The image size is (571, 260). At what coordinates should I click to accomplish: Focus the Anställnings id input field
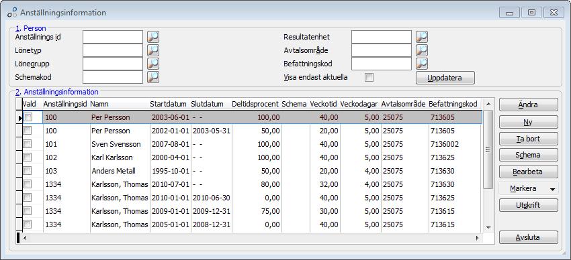[113, 37]
